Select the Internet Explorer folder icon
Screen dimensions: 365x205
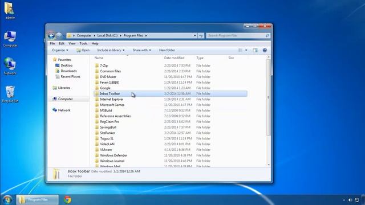[97, 99]
